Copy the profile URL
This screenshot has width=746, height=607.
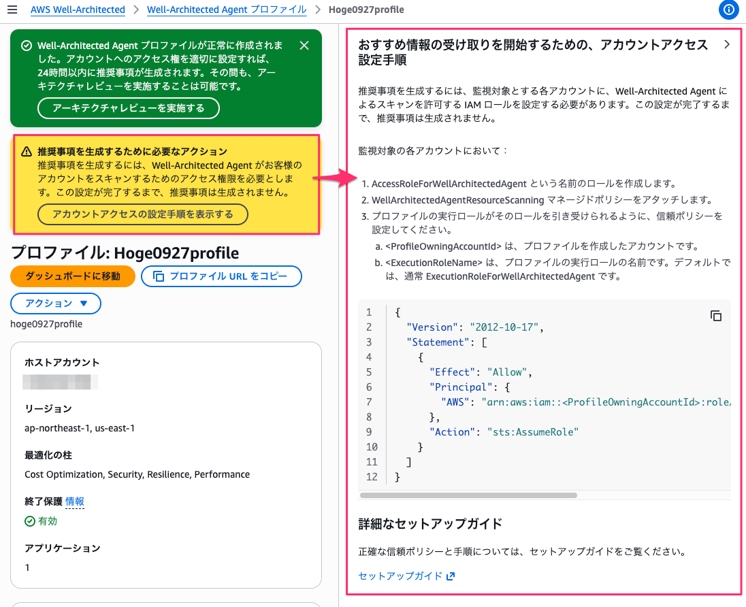click(221, 276)
